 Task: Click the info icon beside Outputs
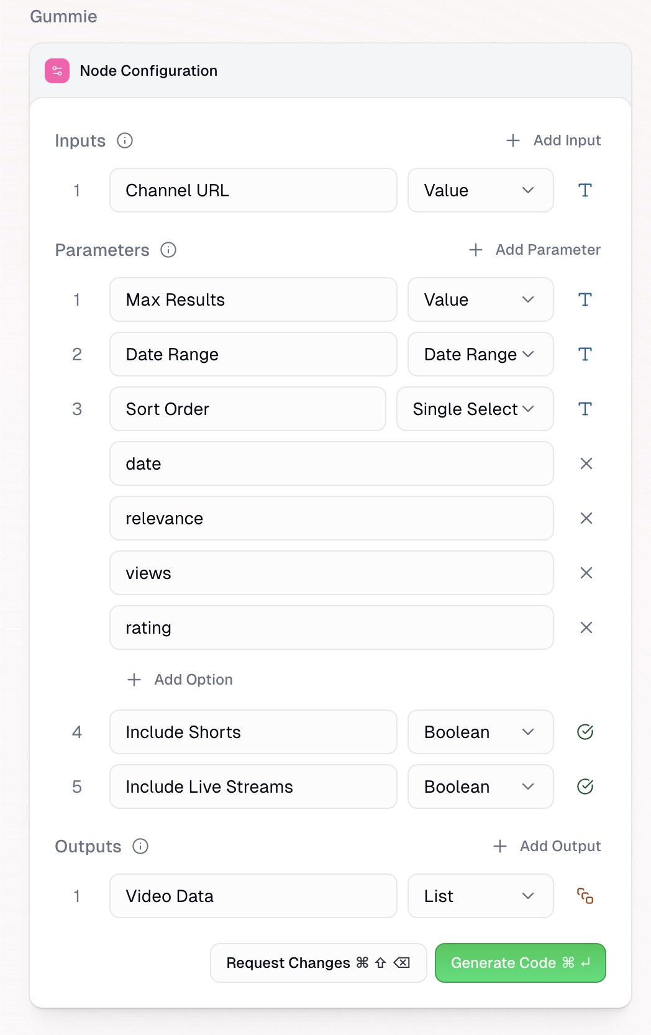(x=140, y=846)
